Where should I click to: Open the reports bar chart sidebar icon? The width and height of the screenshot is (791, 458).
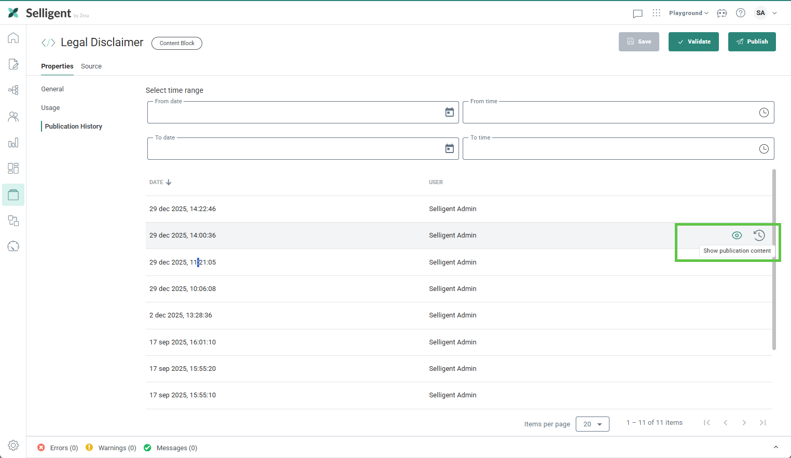point(13,143)
